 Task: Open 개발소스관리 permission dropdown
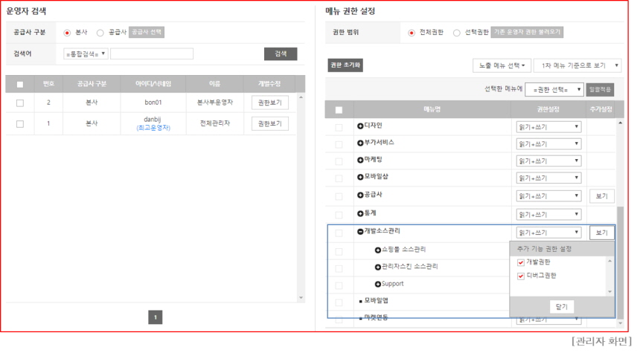(548, 233)
